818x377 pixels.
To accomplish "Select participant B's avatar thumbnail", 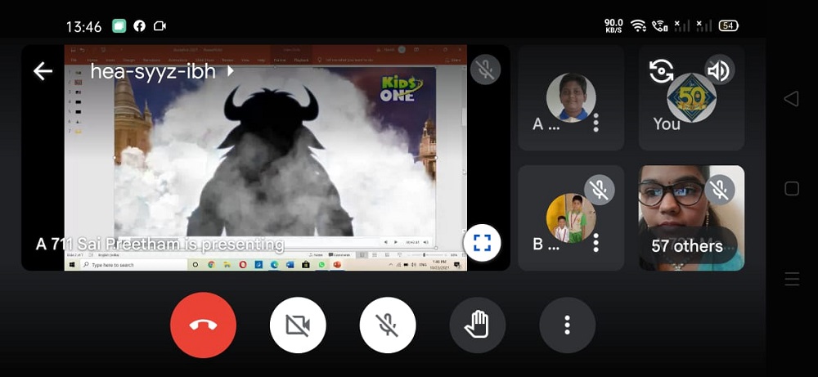I will [x=570, y=218].
